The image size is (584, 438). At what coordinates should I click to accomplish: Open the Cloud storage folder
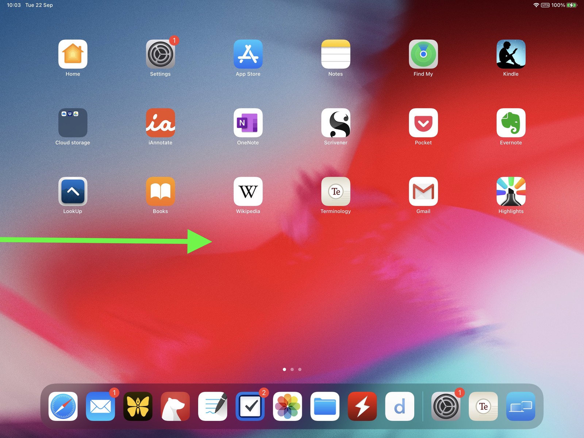pyautogui.click(x=73, y=123)
